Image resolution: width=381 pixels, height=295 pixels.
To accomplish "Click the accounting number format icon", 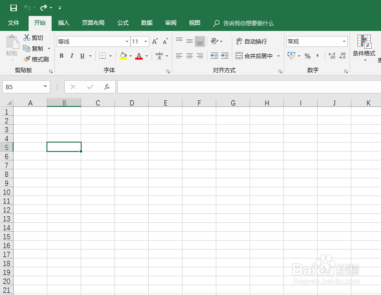I will tap(291, 56).
